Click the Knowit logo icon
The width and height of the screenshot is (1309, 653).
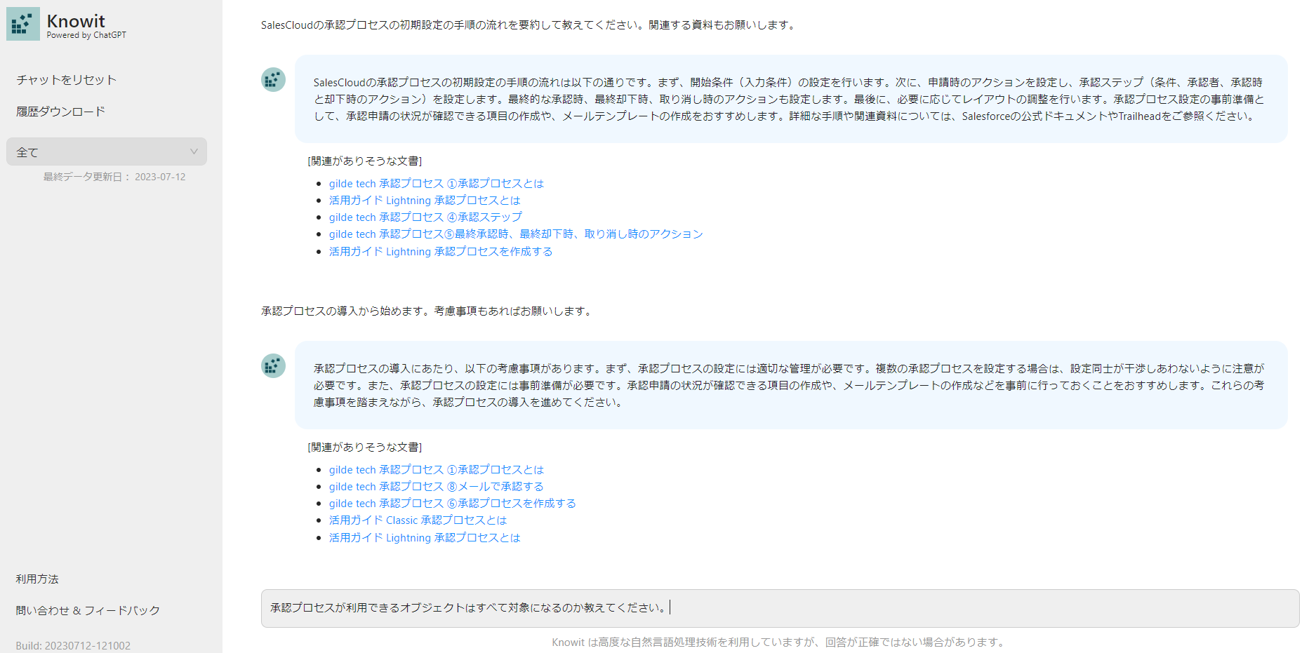(x=23, y=23)
